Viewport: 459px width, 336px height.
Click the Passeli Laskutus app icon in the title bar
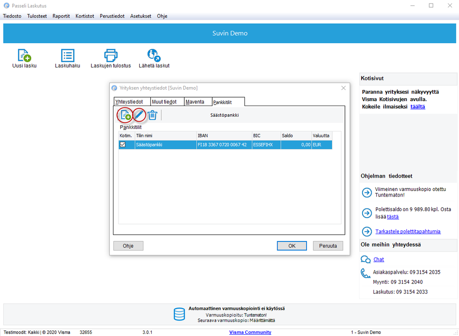click(x=6, y=6)
